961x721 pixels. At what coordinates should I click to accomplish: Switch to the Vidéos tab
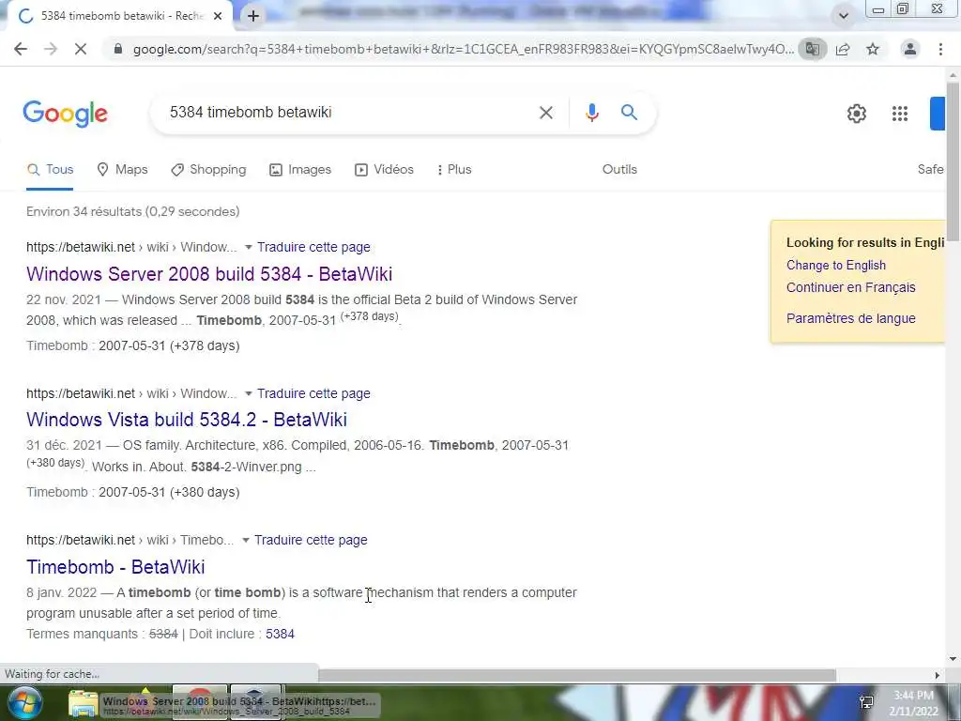[x=384, y=170]
